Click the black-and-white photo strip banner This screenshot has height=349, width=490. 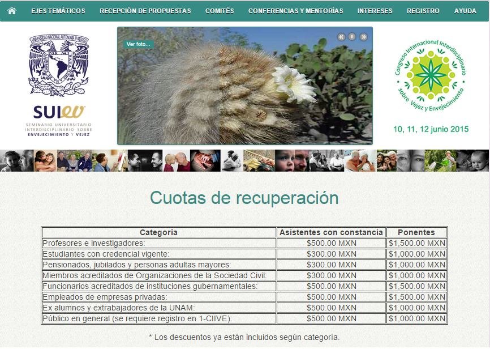tap(244, 161)
